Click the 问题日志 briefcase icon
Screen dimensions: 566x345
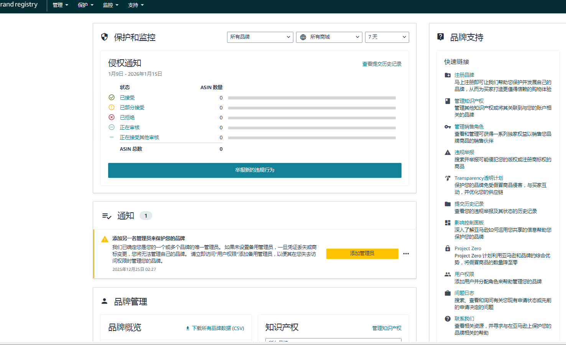(448, 293)
